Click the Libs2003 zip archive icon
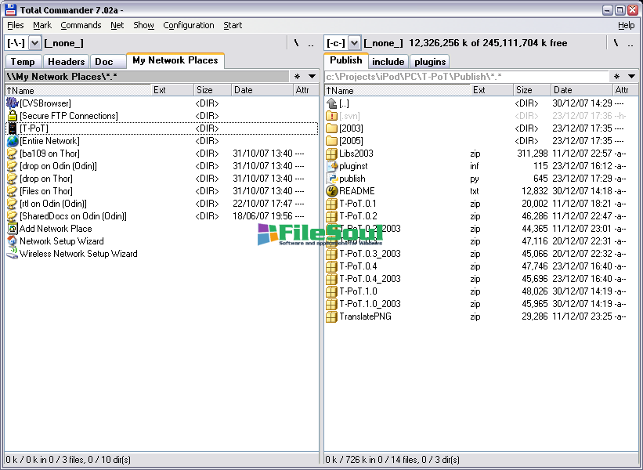 331,154
